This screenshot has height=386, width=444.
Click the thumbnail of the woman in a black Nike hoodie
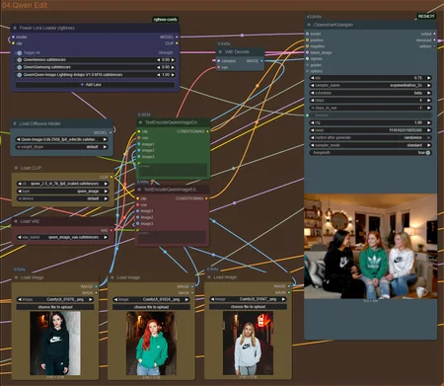tap(55, 344)
